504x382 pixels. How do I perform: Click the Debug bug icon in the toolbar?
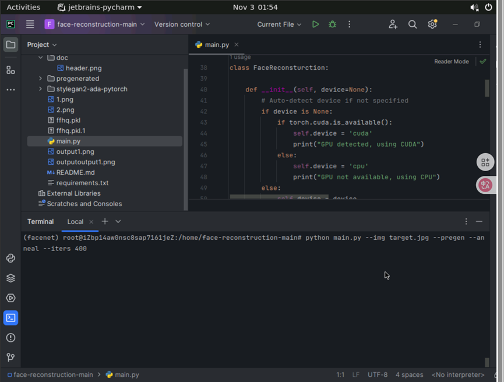tap(332, 24)
